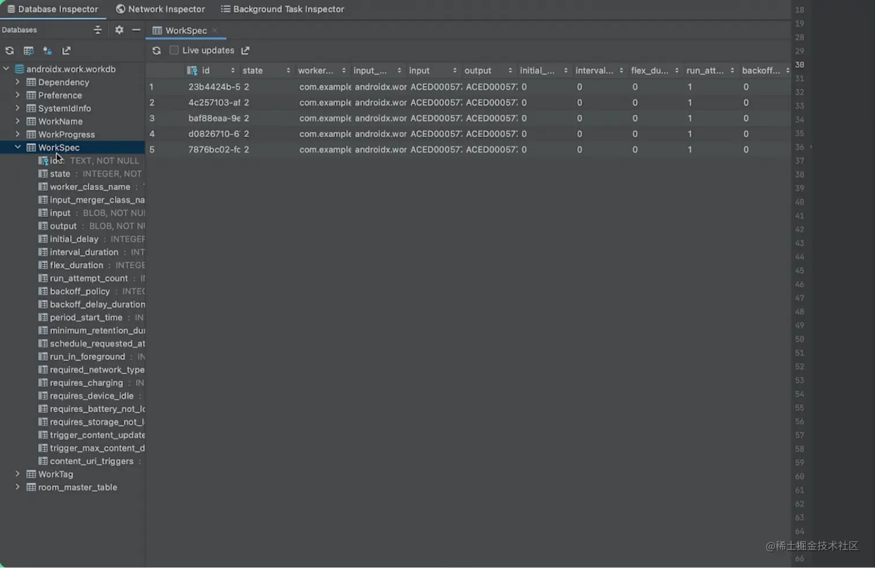Viewport: 875px width, 568px height.
Task: Select room_master_table in tree
Action: 78,488
